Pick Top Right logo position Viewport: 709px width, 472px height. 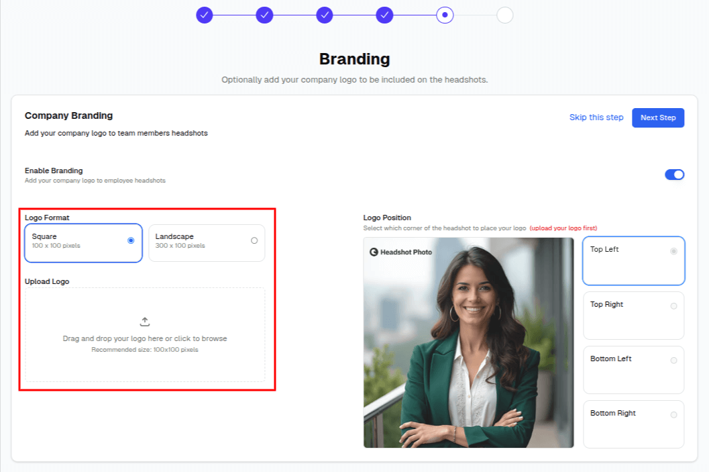point(633,315)
